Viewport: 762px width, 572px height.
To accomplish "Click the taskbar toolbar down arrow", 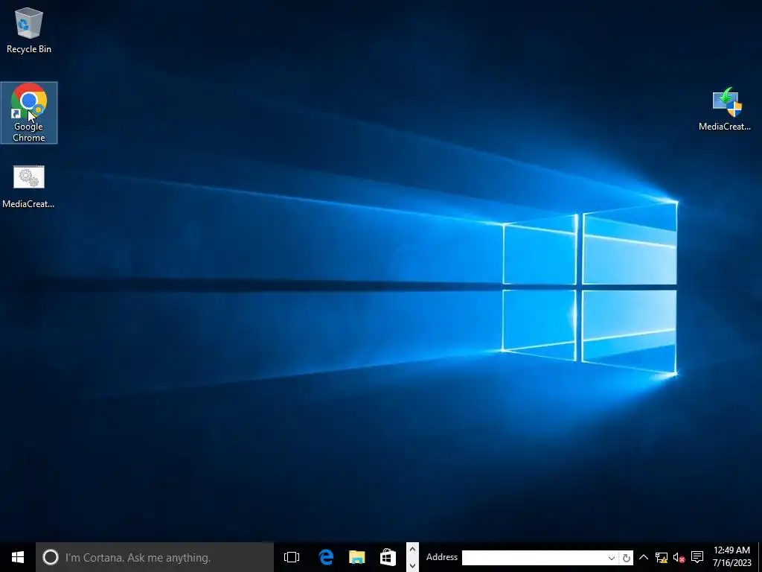I will click(x=412, y=565).
